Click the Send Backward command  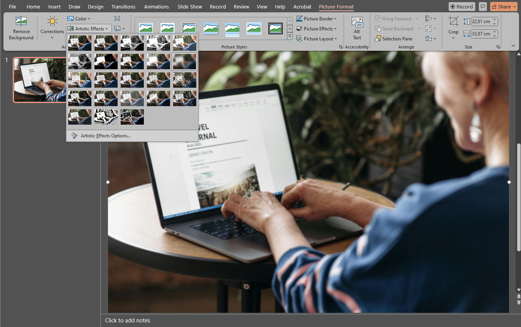[x=394, y=28]
